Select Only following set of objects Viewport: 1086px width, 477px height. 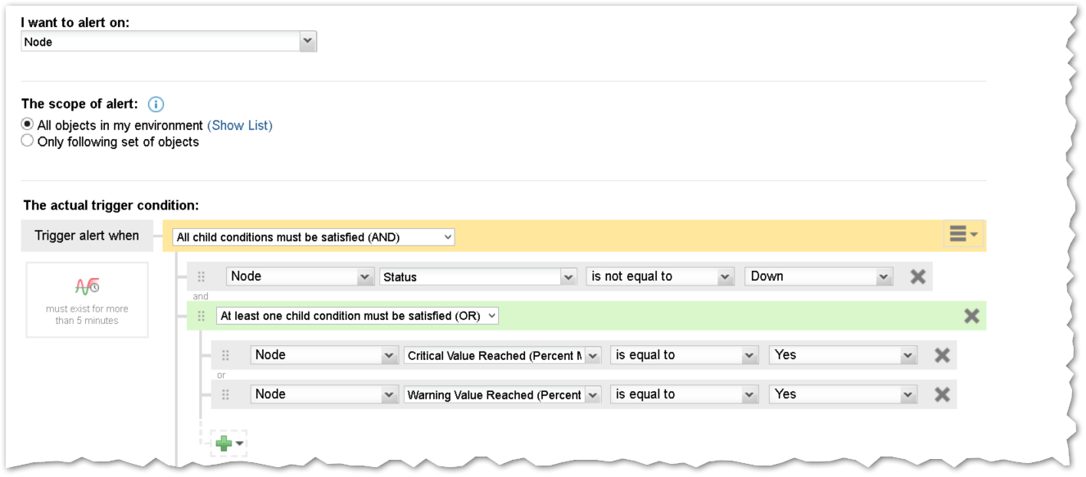coord(28,142)
